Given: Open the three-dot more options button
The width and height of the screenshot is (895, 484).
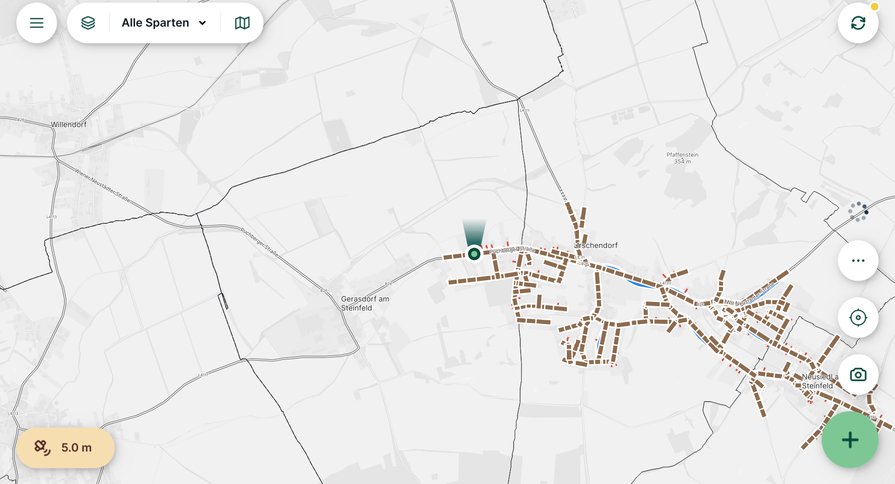Looking at the screenshot, I should [x=858, y=261].
